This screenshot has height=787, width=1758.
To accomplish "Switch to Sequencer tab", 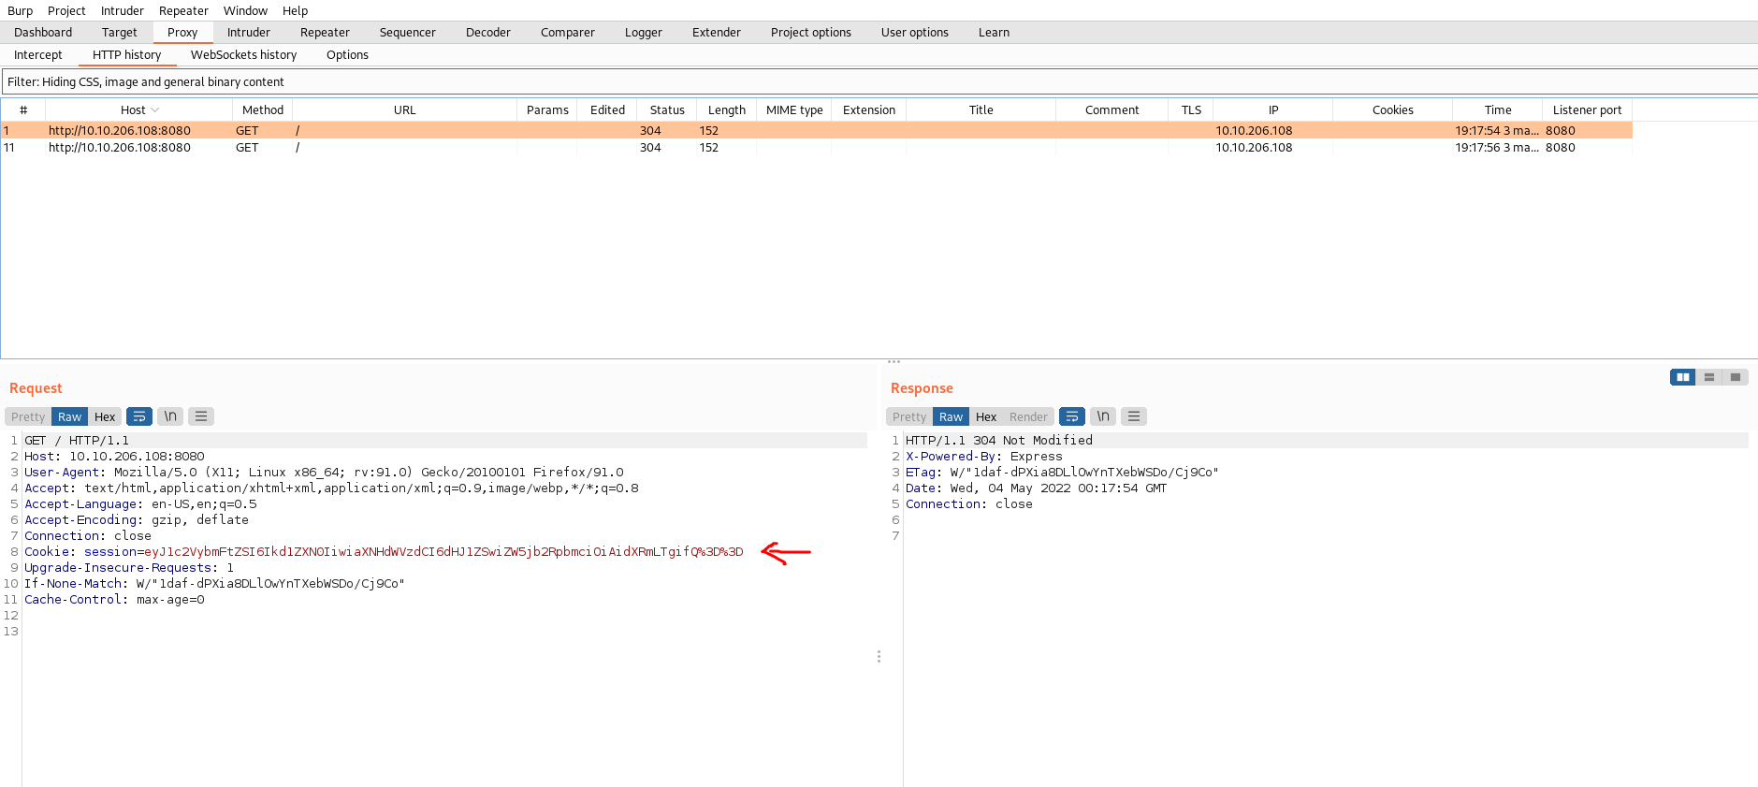I will [x=408, y=32].
